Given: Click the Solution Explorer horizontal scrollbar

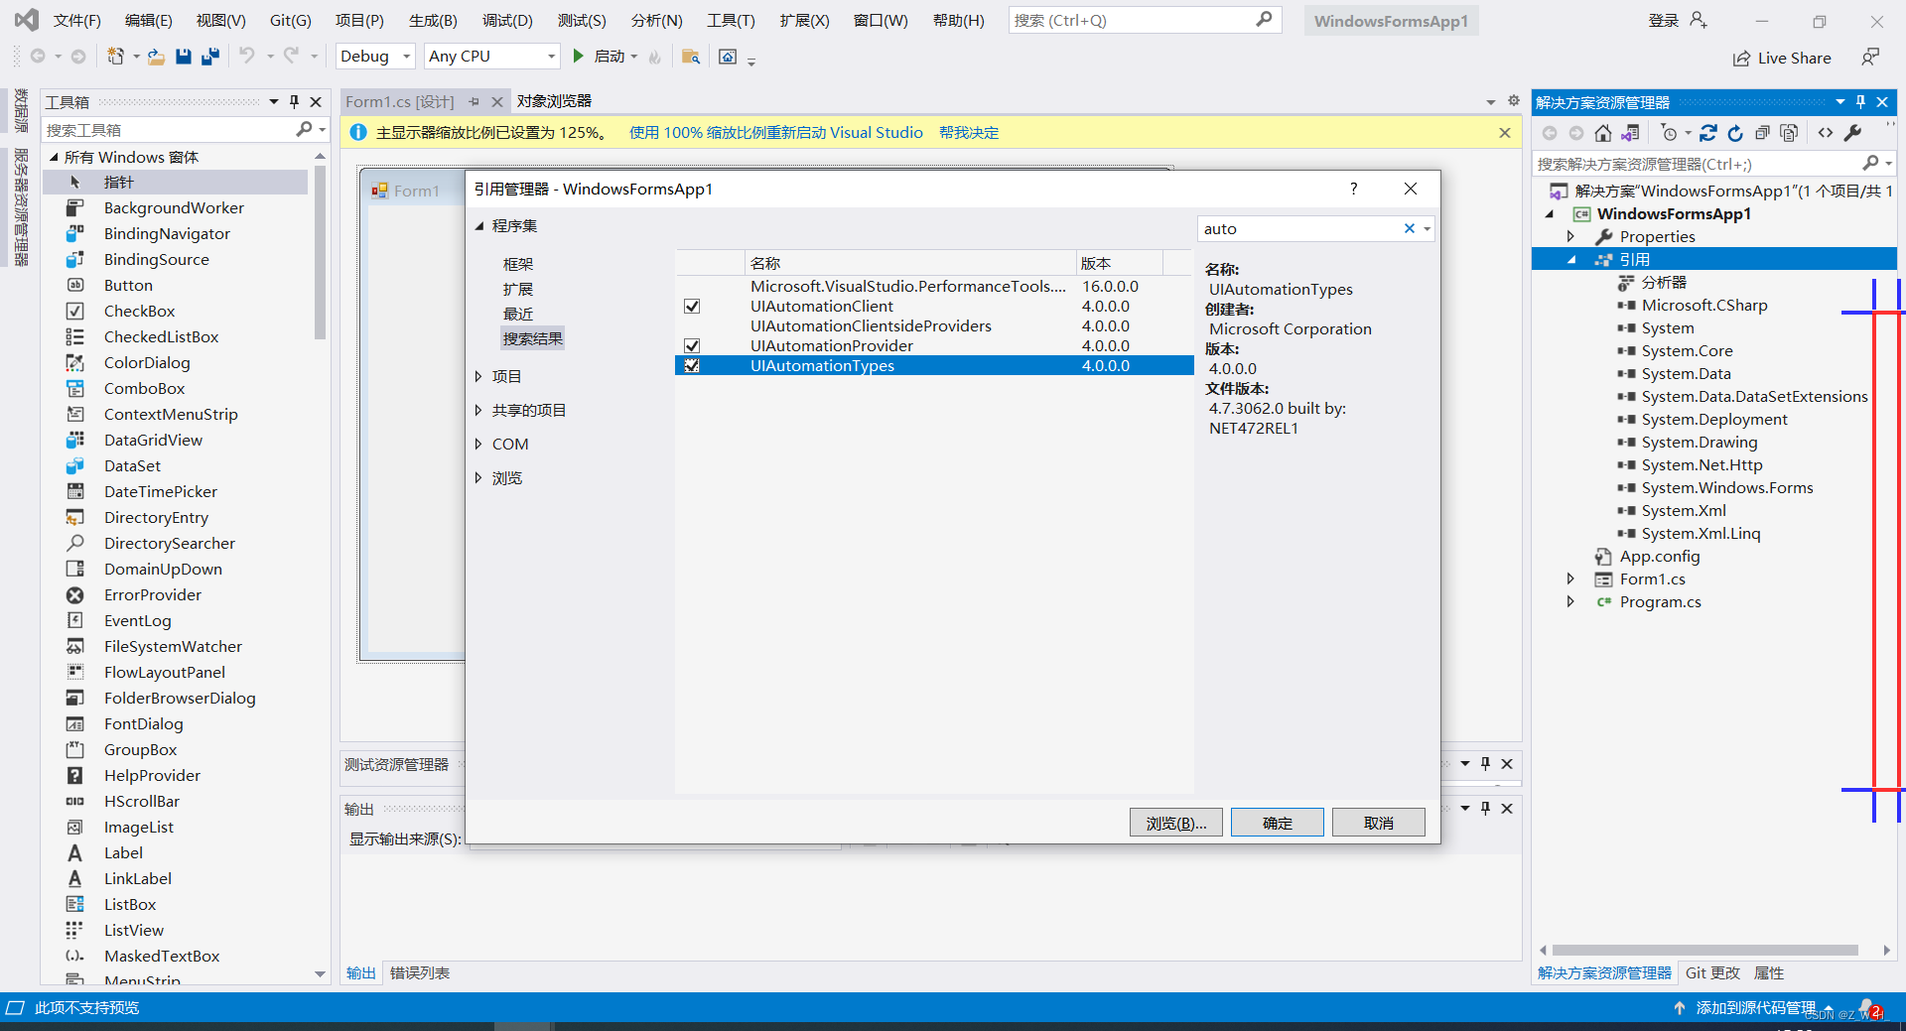Looking at the screenshot, I should coord(1705,951).
